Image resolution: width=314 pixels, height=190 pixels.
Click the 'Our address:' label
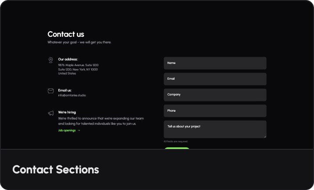68,59
